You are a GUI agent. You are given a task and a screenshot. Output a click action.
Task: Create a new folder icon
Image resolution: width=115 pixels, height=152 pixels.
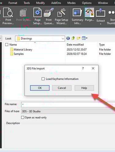79,38
